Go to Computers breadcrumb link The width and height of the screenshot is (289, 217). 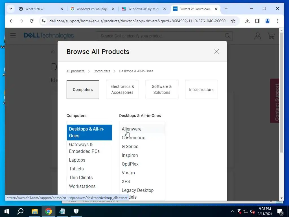pyautogui.click(x=102, y=71)
